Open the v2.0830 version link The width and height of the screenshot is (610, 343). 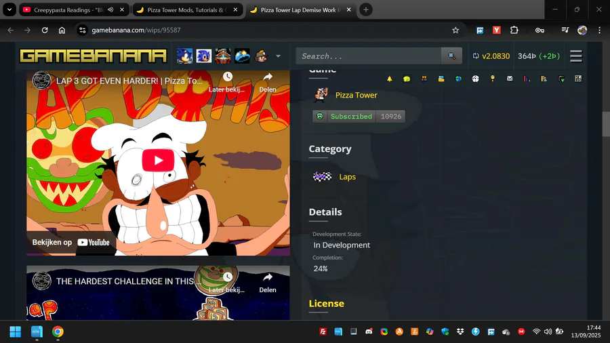[x=491, y=56]
